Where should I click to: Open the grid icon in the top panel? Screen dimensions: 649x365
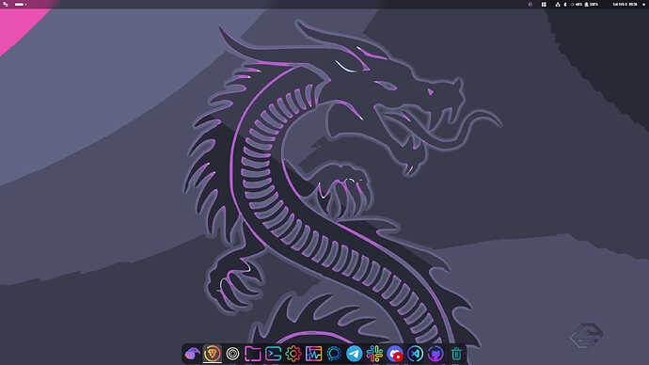click(544, 4)
